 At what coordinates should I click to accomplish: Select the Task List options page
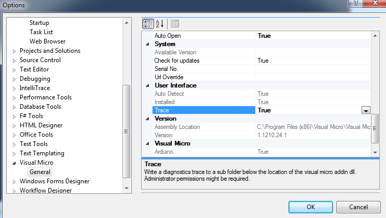pos(41,32)
